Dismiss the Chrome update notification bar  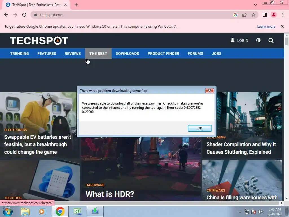pyautogui.click(x=282, y=26)
